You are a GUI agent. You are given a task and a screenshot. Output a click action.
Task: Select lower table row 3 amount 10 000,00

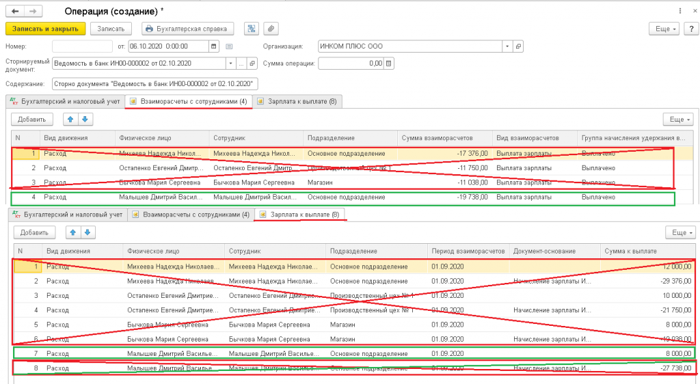(x=677, y=295)
